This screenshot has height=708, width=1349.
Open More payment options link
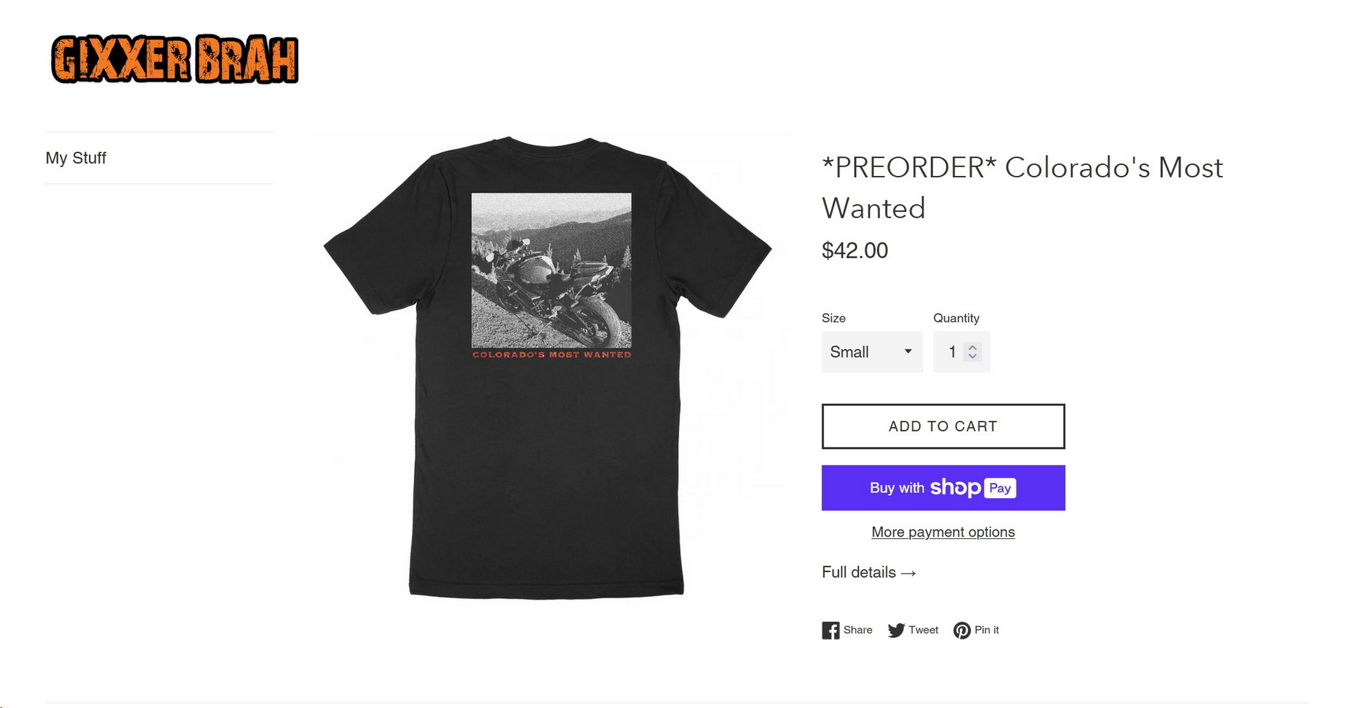pos(943,532)
